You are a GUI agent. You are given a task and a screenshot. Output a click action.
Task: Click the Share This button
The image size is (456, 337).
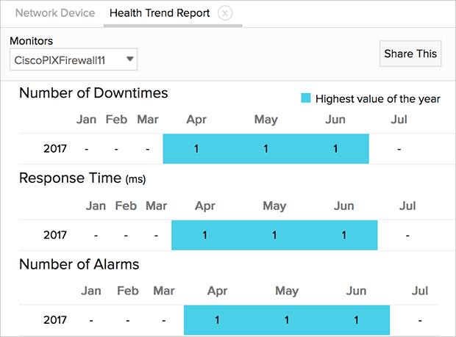click(410, 54)
